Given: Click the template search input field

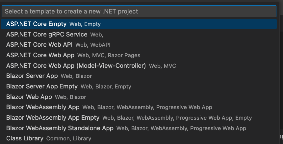Looking at the screenshot, I should pos(138,11).
